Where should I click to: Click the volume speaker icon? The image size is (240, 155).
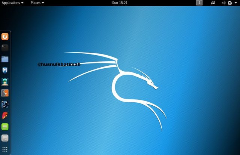tap(223, 3)
